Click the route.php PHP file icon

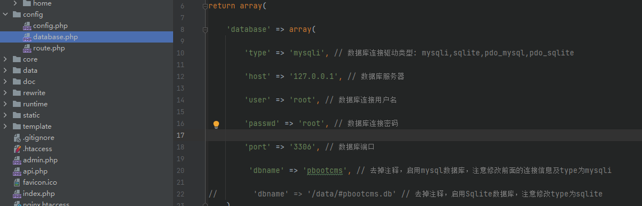(27, 49)
